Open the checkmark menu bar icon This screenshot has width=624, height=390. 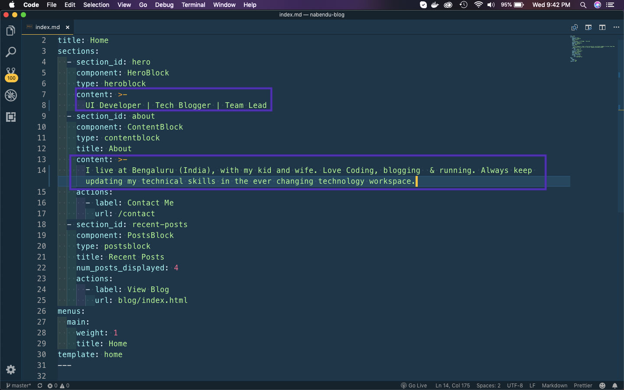point(423,5)
